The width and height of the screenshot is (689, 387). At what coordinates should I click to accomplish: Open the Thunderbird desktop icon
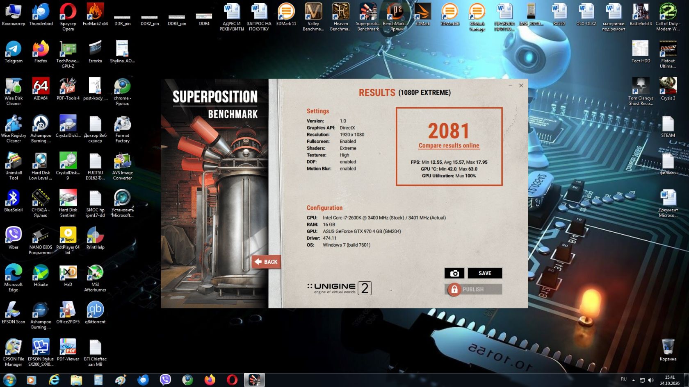[41, 15]
